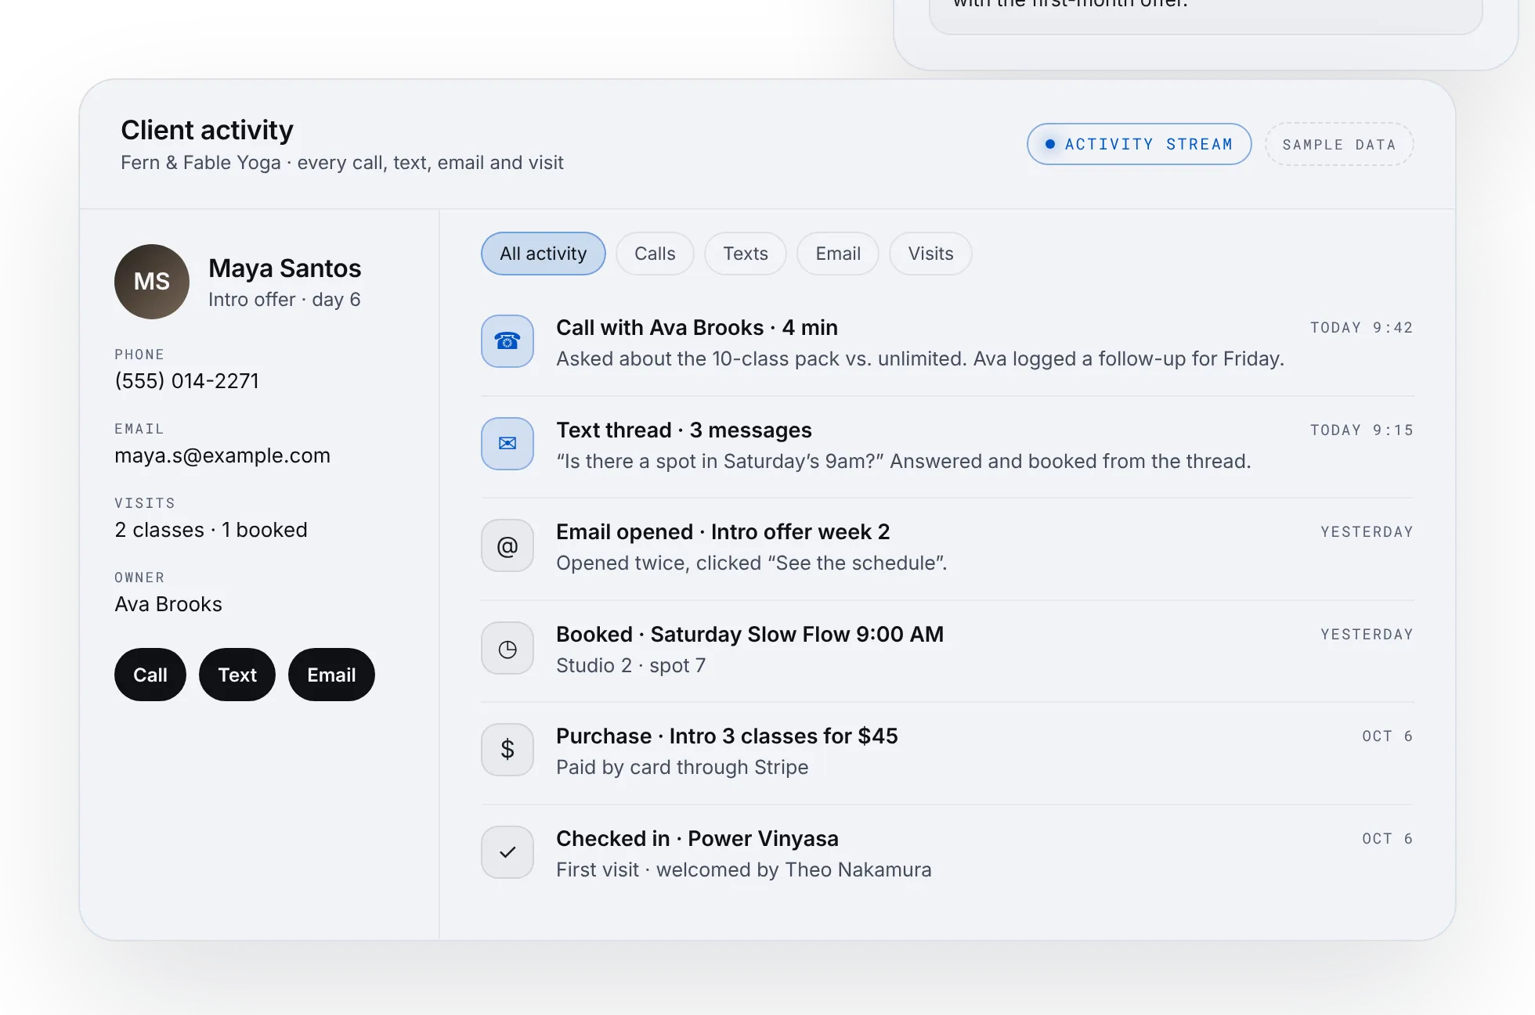Screen dimensions: 1535x1015
Task: Click 'First visit · welcomed by Theo Nakamura'
Action: coord(744,869)
